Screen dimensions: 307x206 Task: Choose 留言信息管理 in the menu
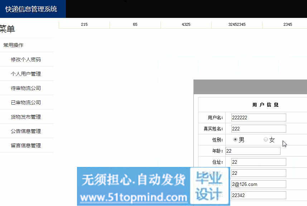26,145
